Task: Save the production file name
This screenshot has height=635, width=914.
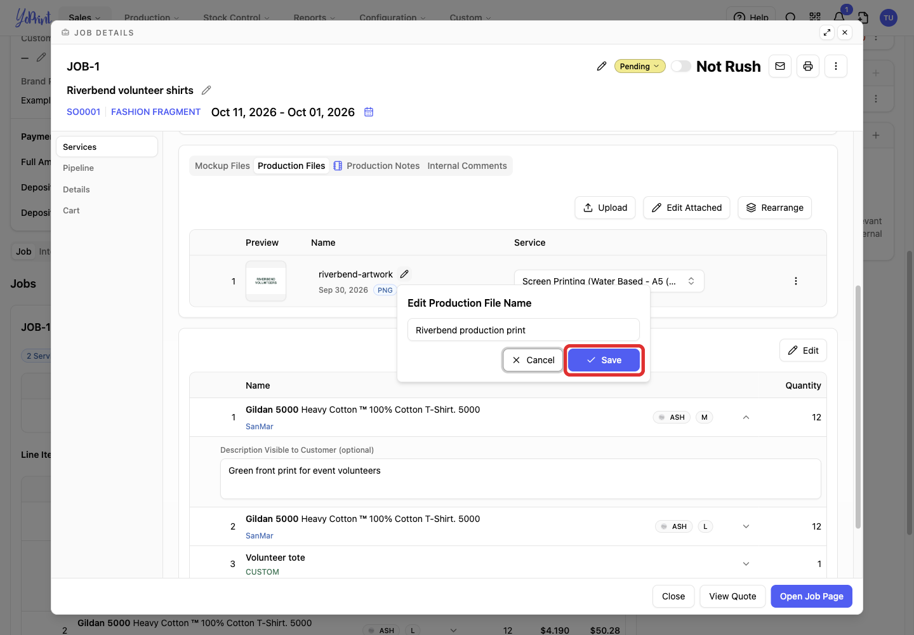Action: 604,360
